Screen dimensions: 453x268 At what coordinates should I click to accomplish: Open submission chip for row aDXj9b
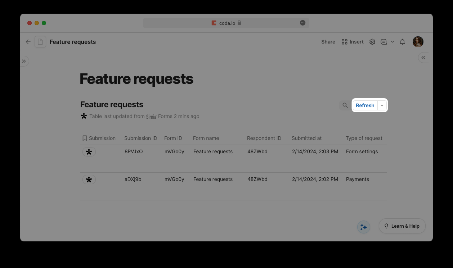tap(89, 180)
